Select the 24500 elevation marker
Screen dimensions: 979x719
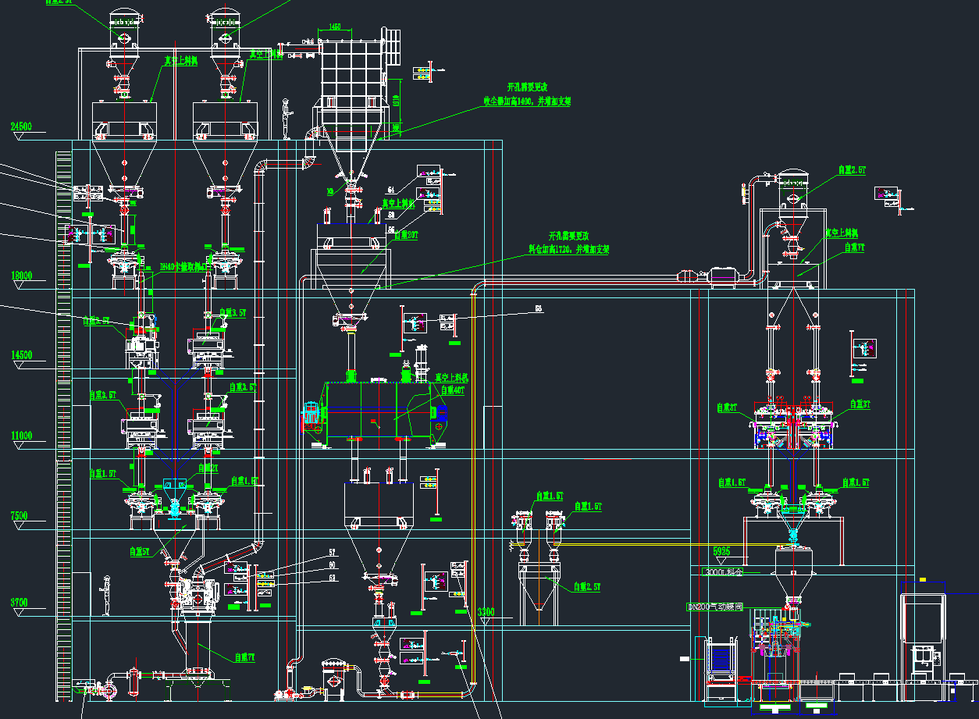pyautogui.click(x=21, y=126)
